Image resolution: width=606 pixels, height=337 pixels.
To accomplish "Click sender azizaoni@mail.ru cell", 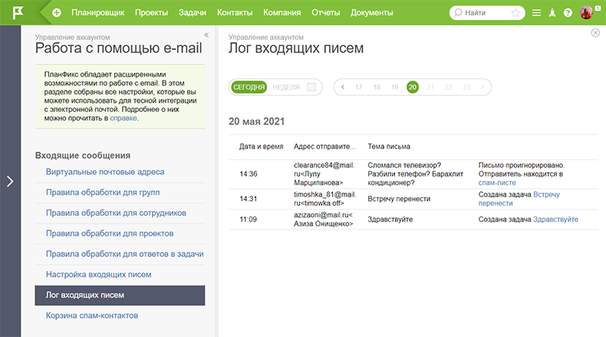I will pyautogui.click(x=324, y=220).
